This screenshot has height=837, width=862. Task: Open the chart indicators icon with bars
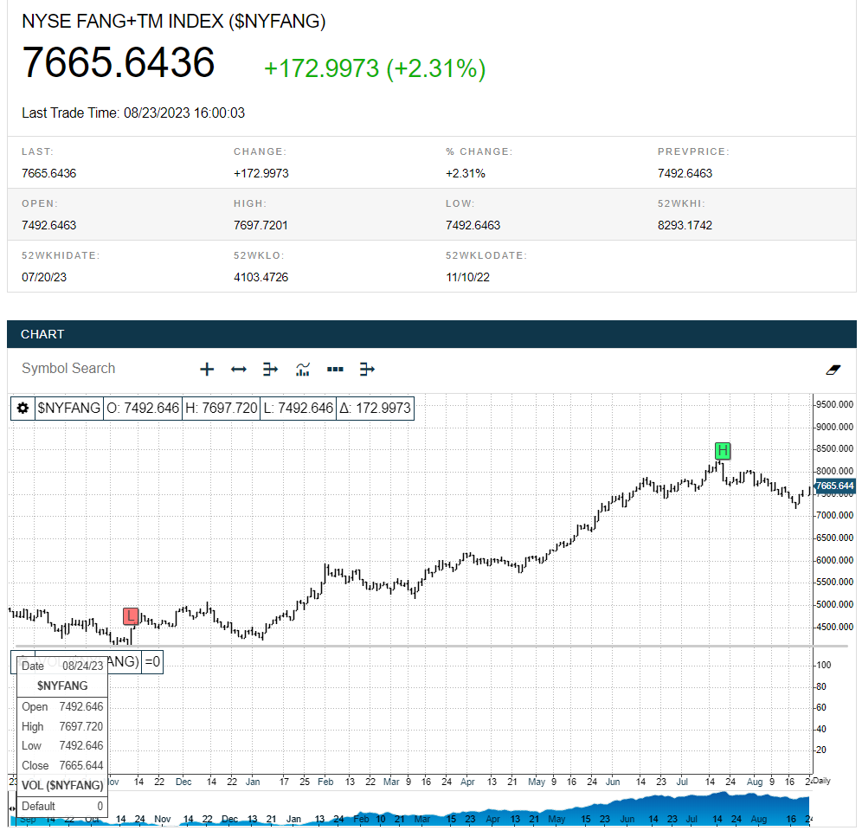pos(302,370)
